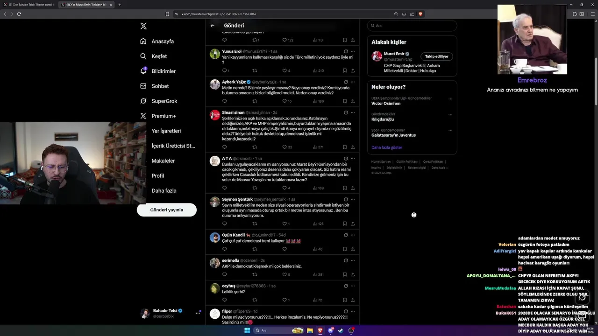Image resolution: width=598 pixels, height=336 pixels.
Task: Open Yunus Erol's profile avatar
Action: tap(215, 54)
